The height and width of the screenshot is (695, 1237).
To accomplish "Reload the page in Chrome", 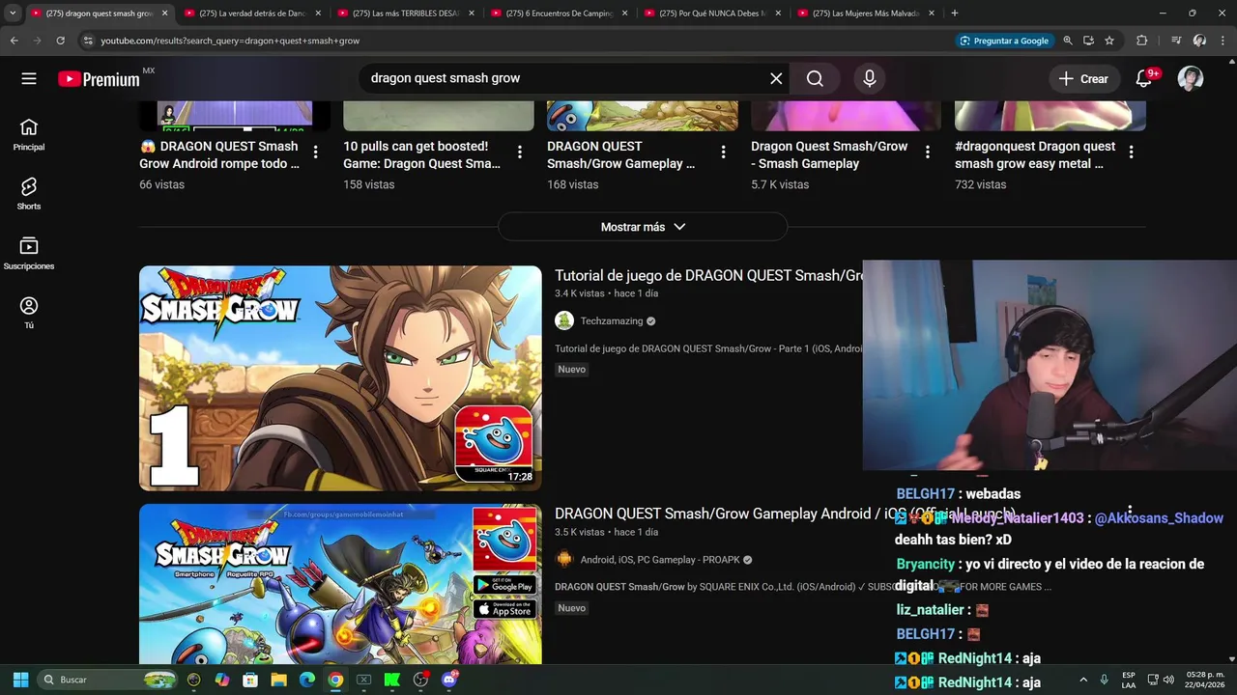I will tap(60, 41).
